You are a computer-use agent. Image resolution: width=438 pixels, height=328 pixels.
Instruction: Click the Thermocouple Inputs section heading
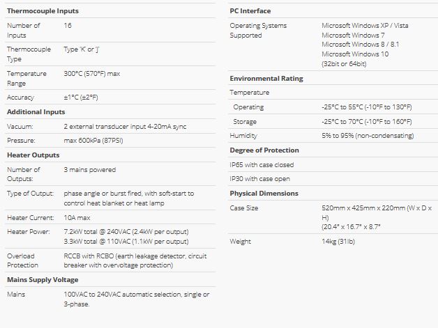43,11
